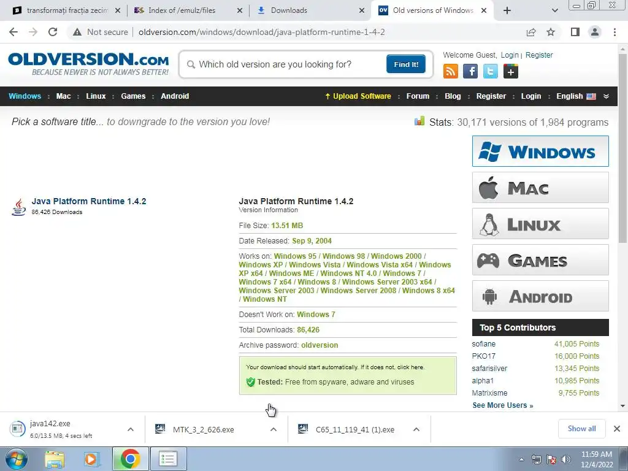Click the taskbar clock and date
This screenshot has height=471, width=628.
596,459
